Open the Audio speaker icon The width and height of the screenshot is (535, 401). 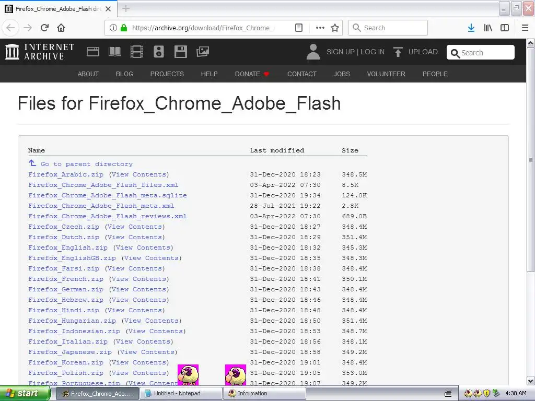click(159, 52)
